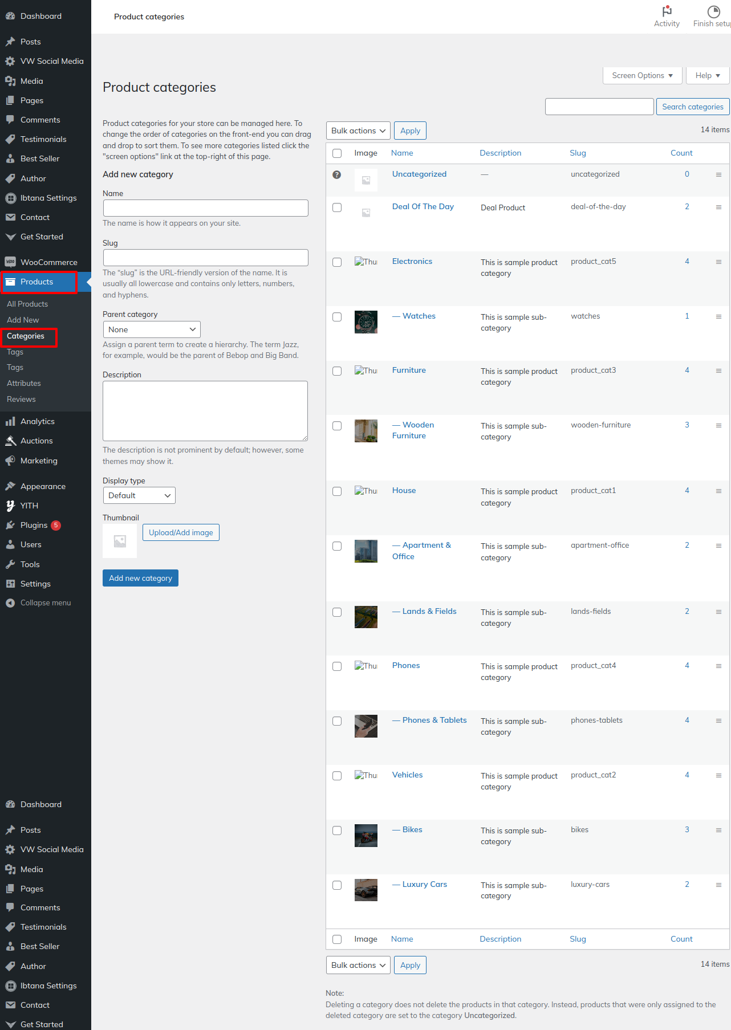Expand the Parent category dropdown
This screenshot has height=1030, width=731.
152,329
